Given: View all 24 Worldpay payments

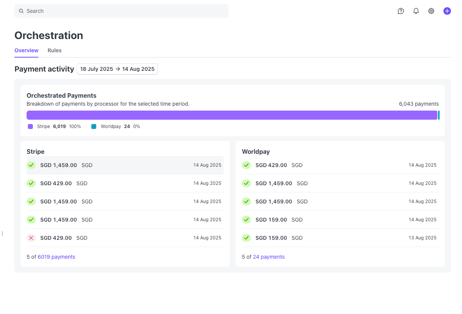Looking at the screenshot, I should tap(268, 257).
